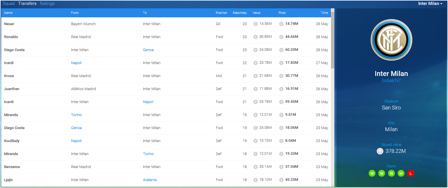
Task: Click first green W form badge
Action: point(372,173)
